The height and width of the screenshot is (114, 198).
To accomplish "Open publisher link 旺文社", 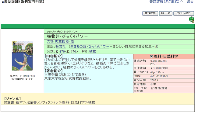I will point(61,47).
